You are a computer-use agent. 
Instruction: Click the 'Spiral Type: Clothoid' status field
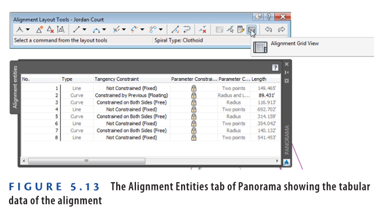coord(179,40)
